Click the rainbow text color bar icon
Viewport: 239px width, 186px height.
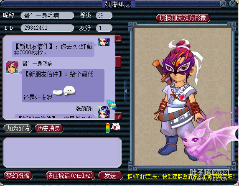pos(108,128)
